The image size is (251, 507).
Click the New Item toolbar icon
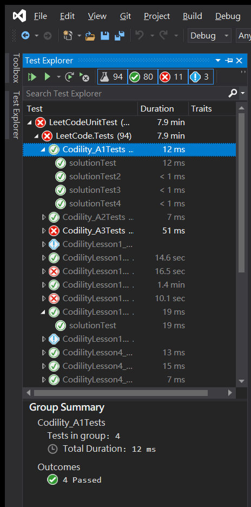tap(68, 36)
